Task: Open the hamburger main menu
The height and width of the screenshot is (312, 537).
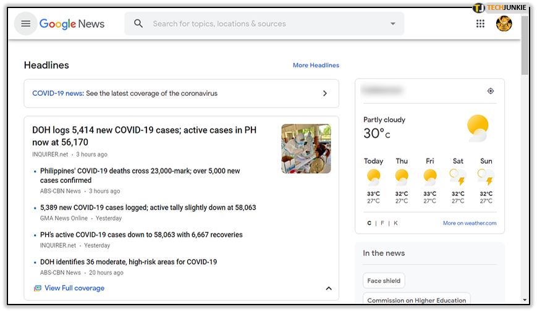Action: pos(26,23)
